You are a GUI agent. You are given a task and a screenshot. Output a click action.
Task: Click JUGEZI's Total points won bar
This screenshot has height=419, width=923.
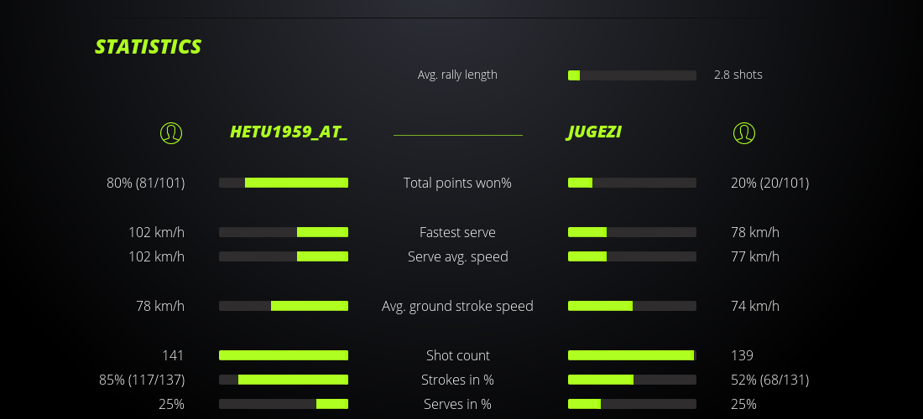click(632, 183)
